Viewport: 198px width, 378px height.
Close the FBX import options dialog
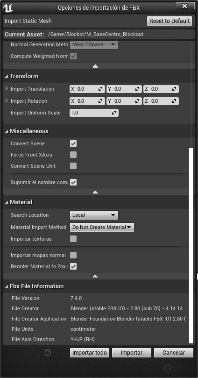185,6
